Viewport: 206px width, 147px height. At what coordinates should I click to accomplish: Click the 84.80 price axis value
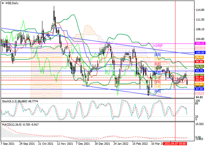[200, 97]
